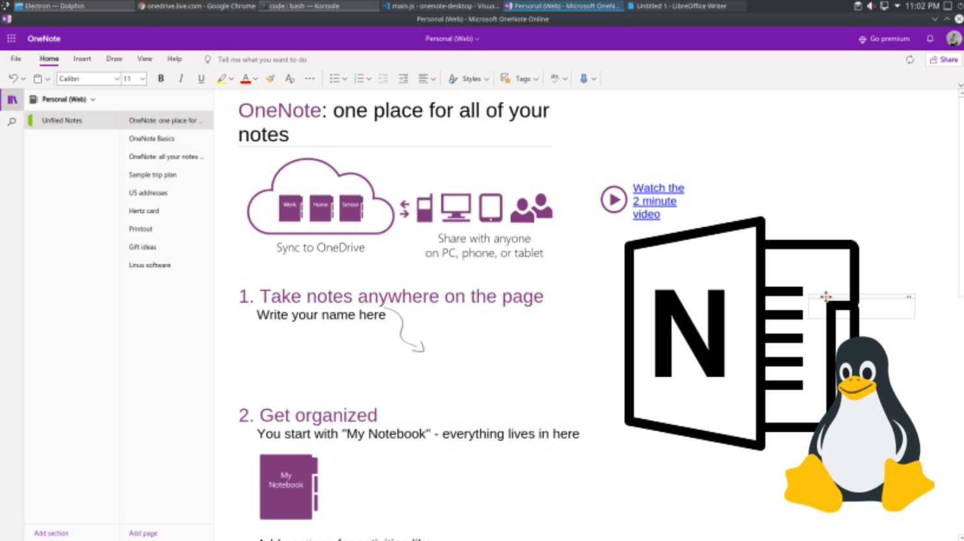
Task: Open the notifications bell
Action: point(930,39)
